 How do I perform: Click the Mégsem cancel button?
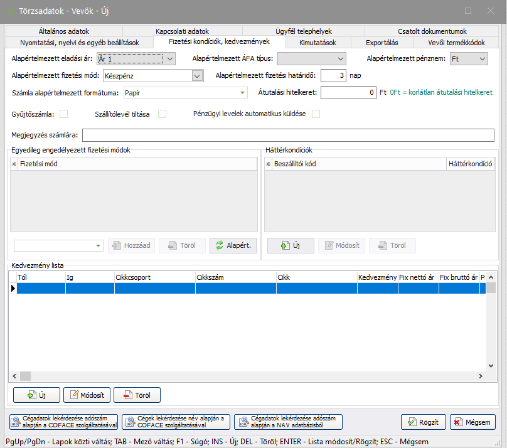472,422
